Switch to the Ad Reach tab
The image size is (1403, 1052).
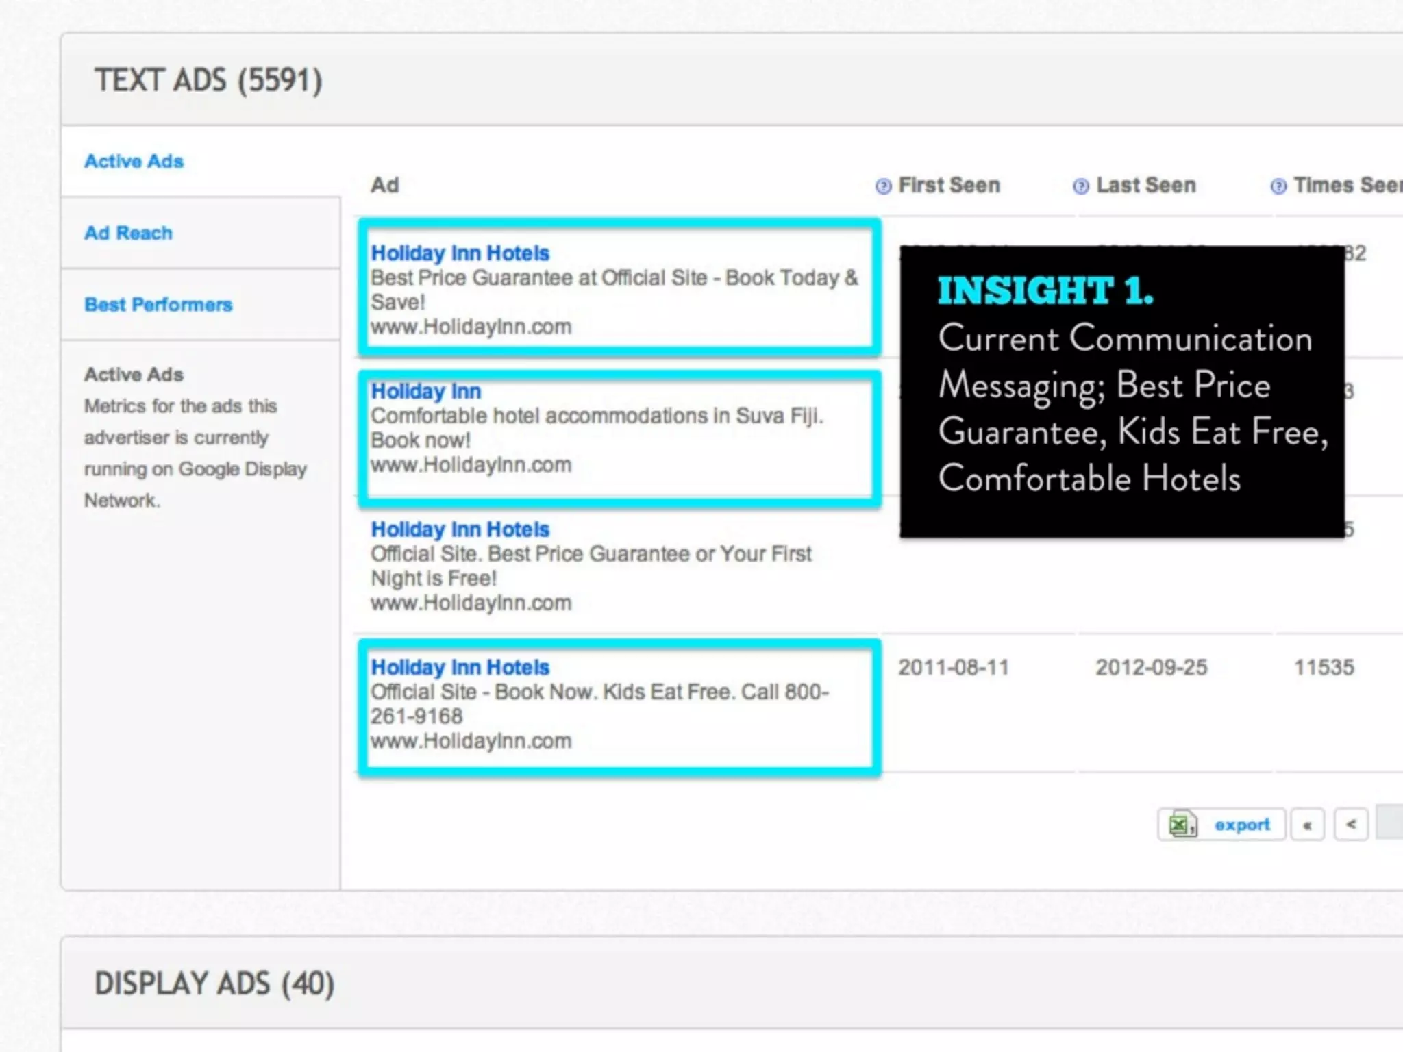[128, 233]
